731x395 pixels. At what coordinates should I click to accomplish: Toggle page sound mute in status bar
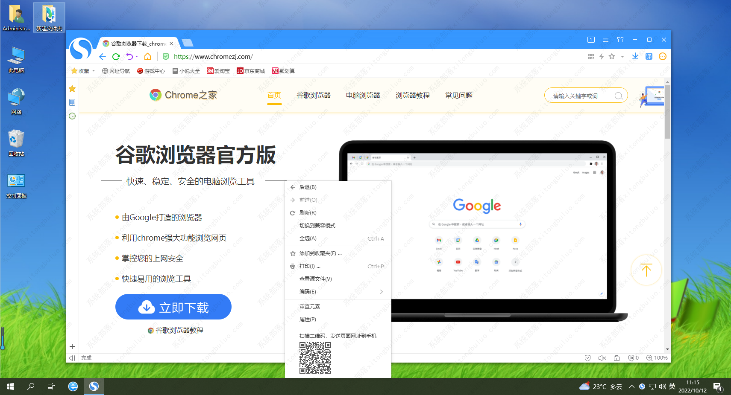(x=602, y=358)
